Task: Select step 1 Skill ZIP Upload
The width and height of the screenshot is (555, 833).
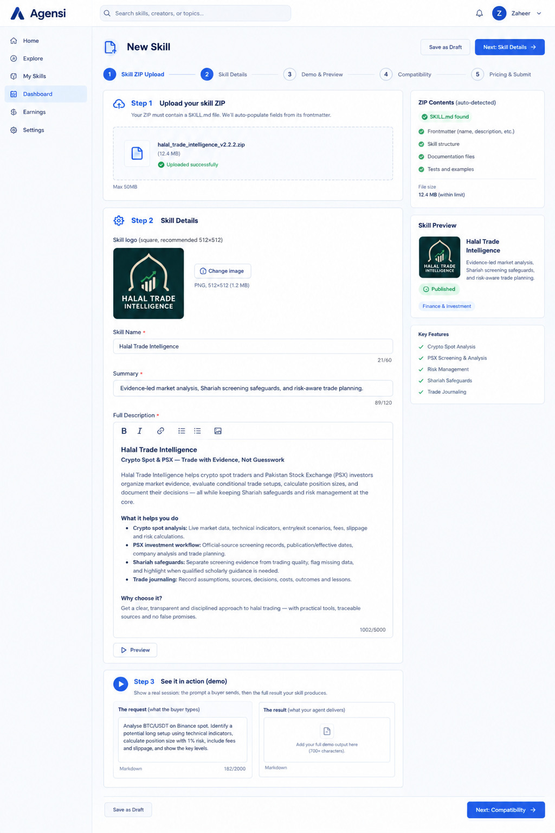Action: (134, 74)
